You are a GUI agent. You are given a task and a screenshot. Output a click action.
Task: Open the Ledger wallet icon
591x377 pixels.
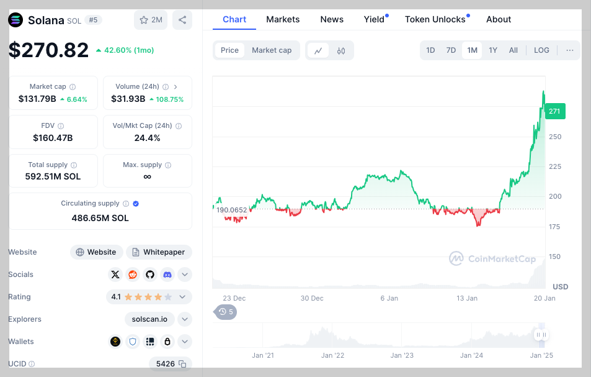tap(150, 342)
